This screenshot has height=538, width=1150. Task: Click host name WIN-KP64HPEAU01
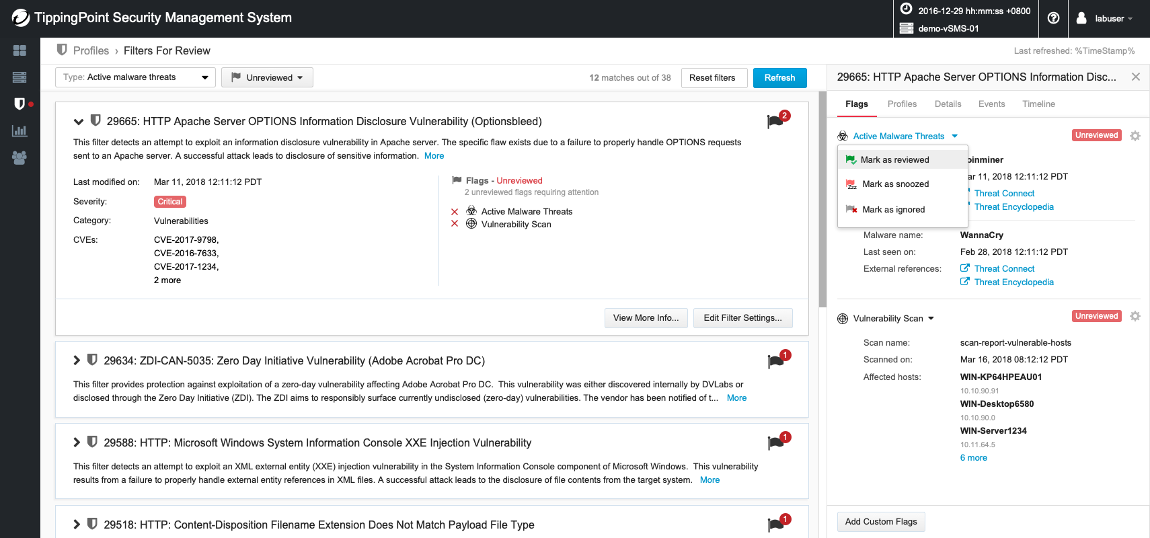[x=1001, y=377]
